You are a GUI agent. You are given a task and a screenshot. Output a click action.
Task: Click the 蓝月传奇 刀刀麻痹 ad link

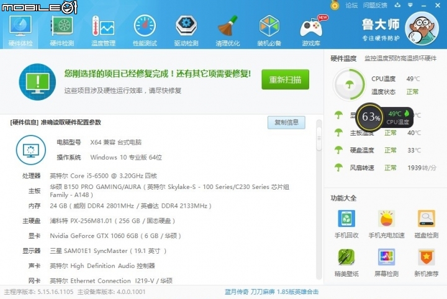point(271,292)
